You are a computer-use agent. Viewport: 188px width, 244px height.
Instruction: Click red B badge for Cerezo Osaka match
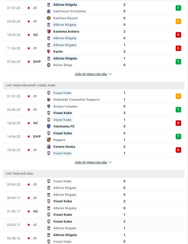click(178, 150)
